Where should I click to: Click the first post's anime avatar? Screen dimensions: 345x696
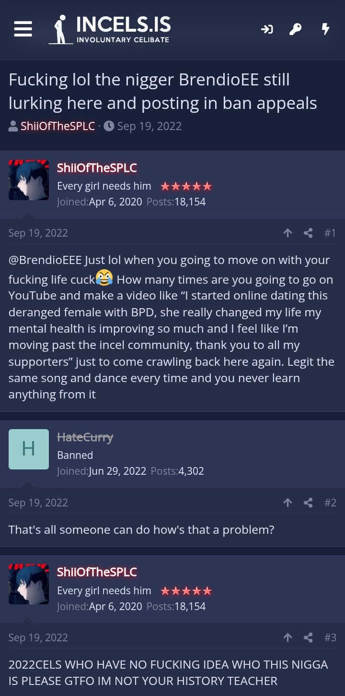(29, 180)
